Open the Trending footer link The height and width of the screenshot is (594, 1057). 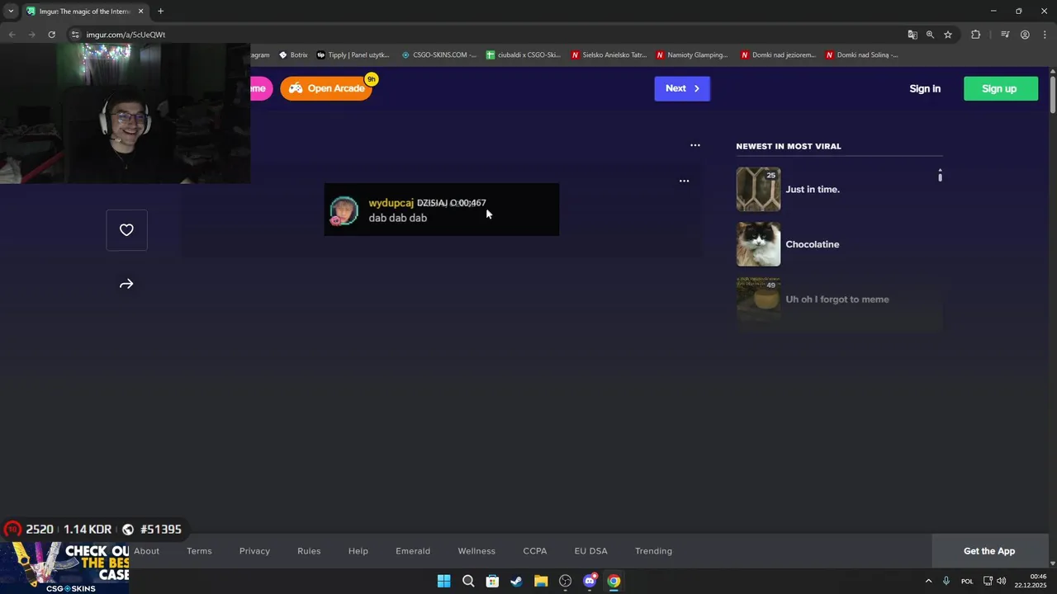pos(653,551)
